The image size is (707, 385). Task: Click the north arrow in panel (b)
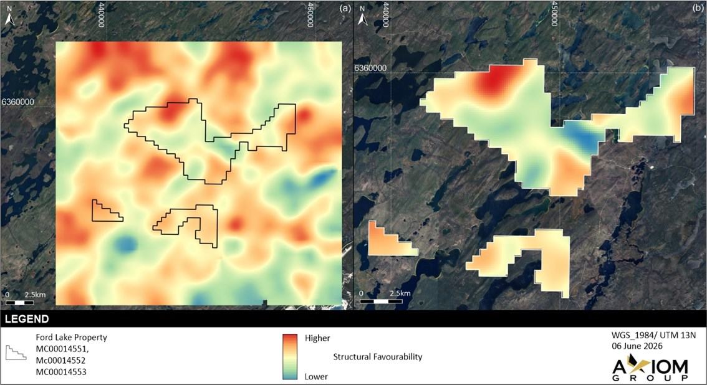tap(362, 16)
